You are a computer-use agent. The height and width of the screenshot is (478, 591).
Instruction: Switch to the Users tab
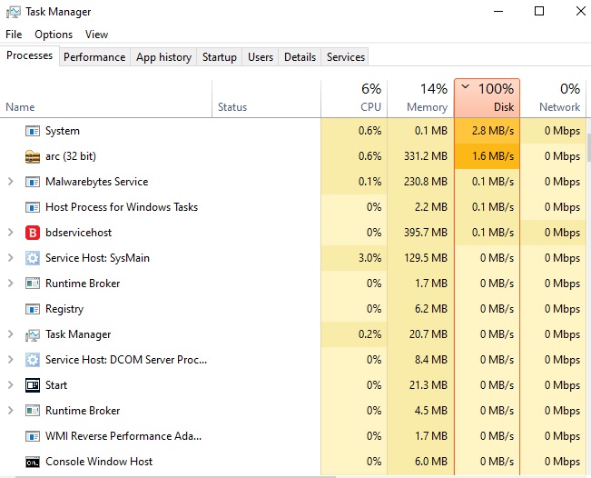click(261, 57)
